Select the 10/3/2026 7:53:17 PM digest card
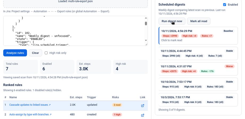 (198, 100)
